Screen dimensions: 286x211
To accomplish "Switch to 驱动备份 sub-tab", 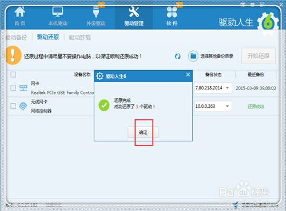I will tap(17, 37).
